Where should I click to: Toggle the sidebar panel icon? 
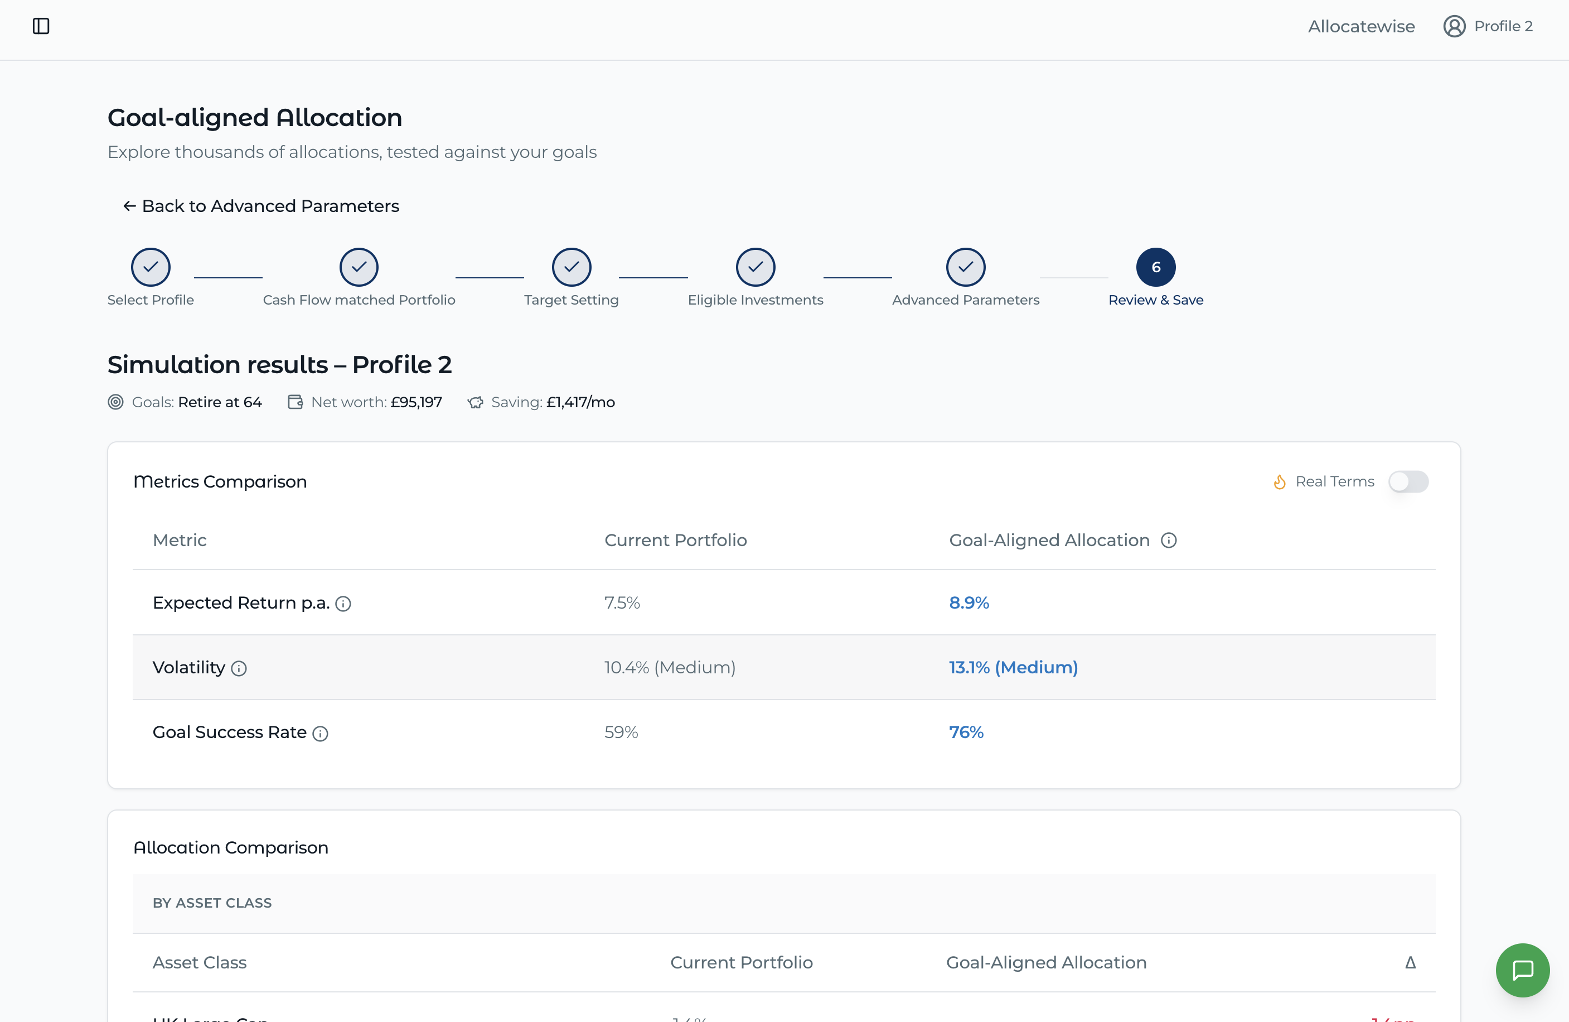click(41, 26)
